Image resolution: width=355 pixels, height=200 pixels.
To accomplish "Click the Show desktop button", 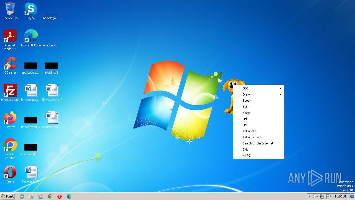I will 352,196.
